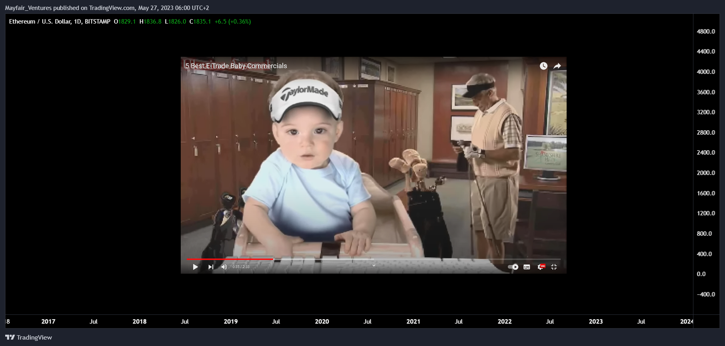Click the 3200.0 price axis label
Image resolution: width=725 pixels, height=346 pixels.
(x=706, y=112)
